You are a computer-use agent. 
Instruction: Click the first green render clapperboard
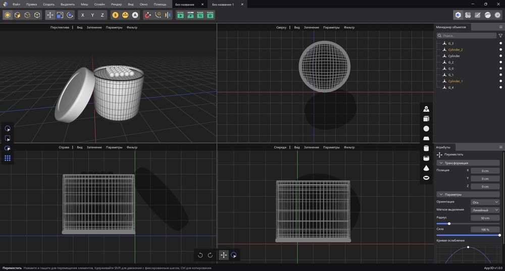coord(181,15)
